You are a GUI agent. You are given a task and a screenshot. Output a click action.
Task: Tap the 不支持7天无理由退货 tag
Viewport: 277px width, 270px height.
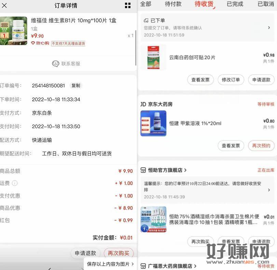[x=68, y=43]
